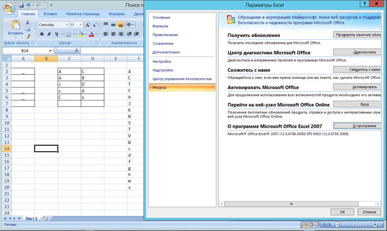387x231 pixels.
Task: Select Основные in Параметры Excel list
Action: point(162,18)
